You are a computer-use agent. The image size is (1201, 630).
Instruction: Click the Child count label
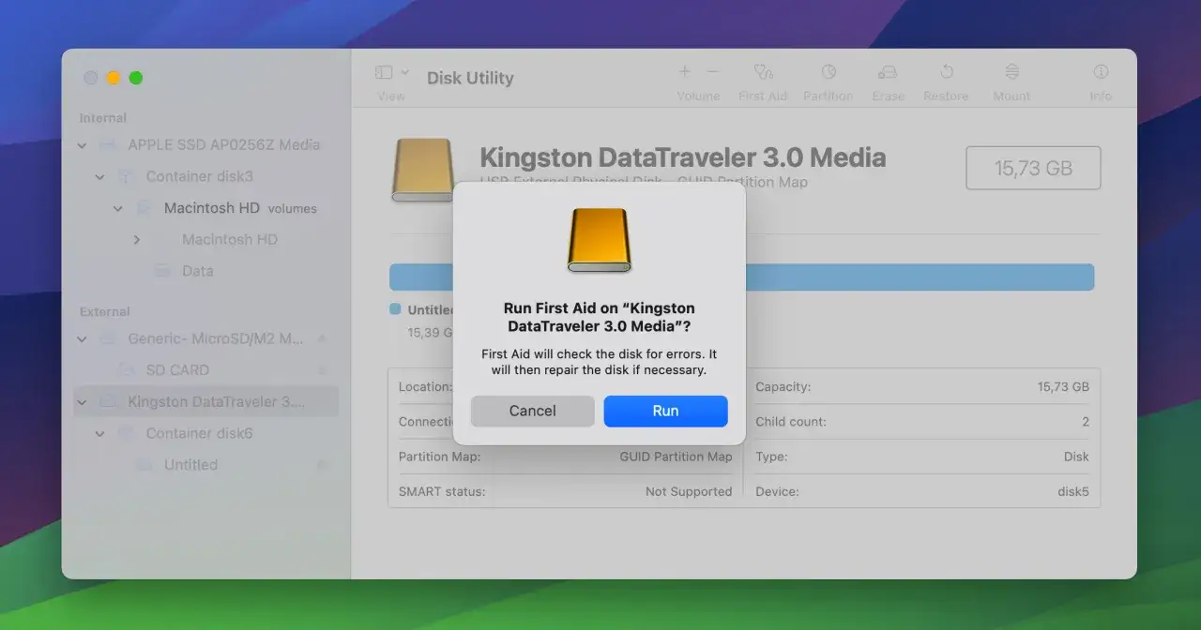(x=791, y=422)
